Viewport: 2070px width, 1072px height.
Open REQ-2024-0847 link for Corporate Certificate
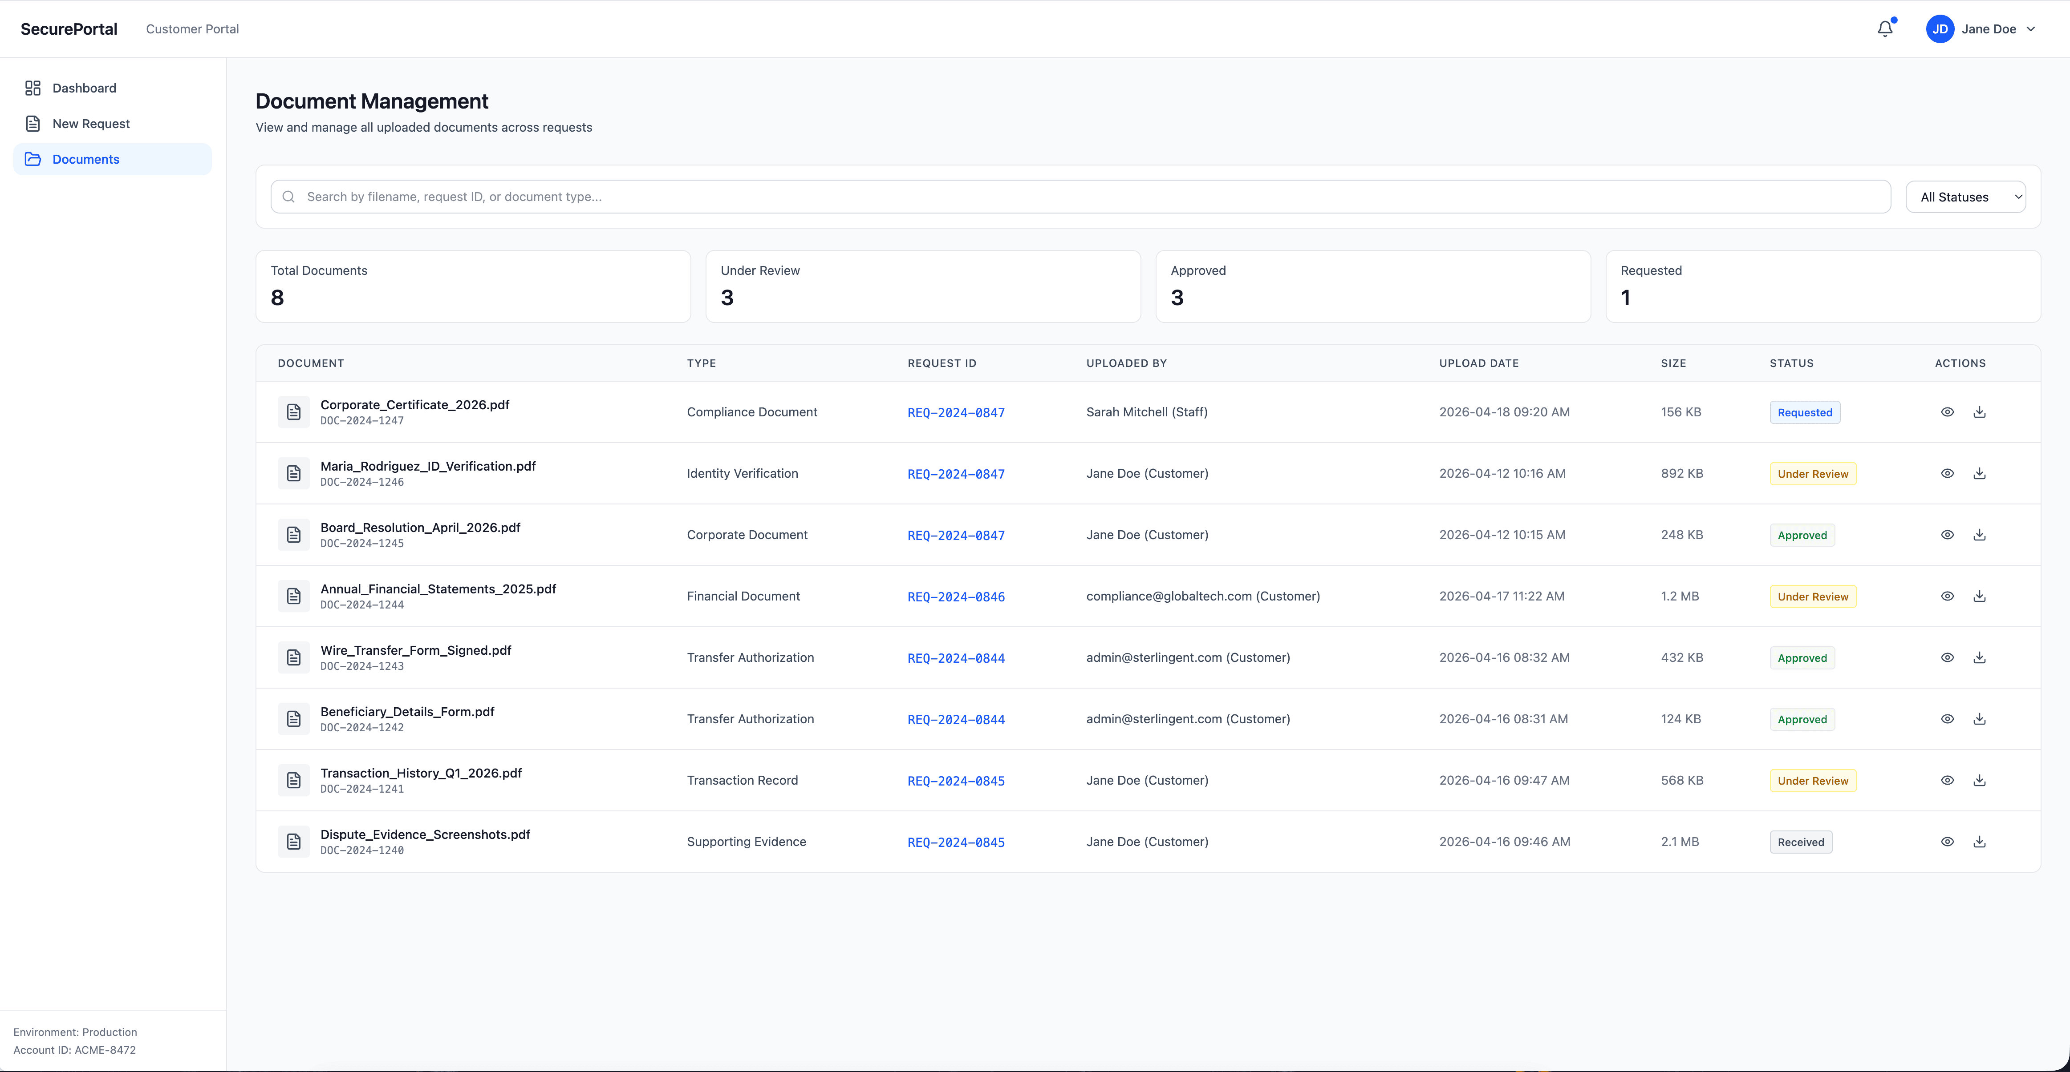[x=955, y=413]
